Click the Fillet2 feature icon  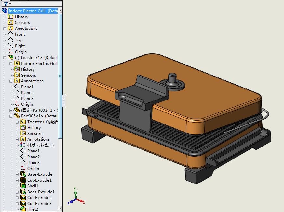23,209
